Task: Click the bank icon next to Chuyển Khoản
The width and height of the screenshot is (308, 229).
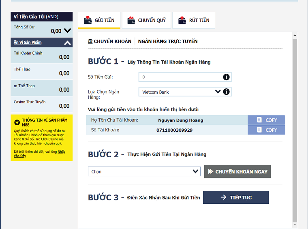Action: point(90,41)
